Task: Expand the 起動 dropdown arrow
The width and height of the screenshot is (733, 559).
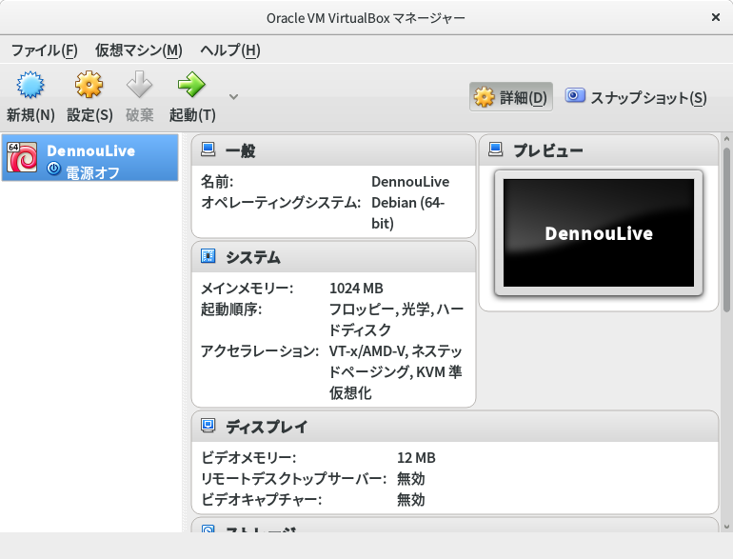Action: coord(234,97)
